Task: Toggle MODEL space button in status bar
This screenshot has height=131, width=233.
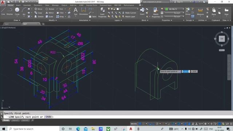Action: (x=134, y=124)
